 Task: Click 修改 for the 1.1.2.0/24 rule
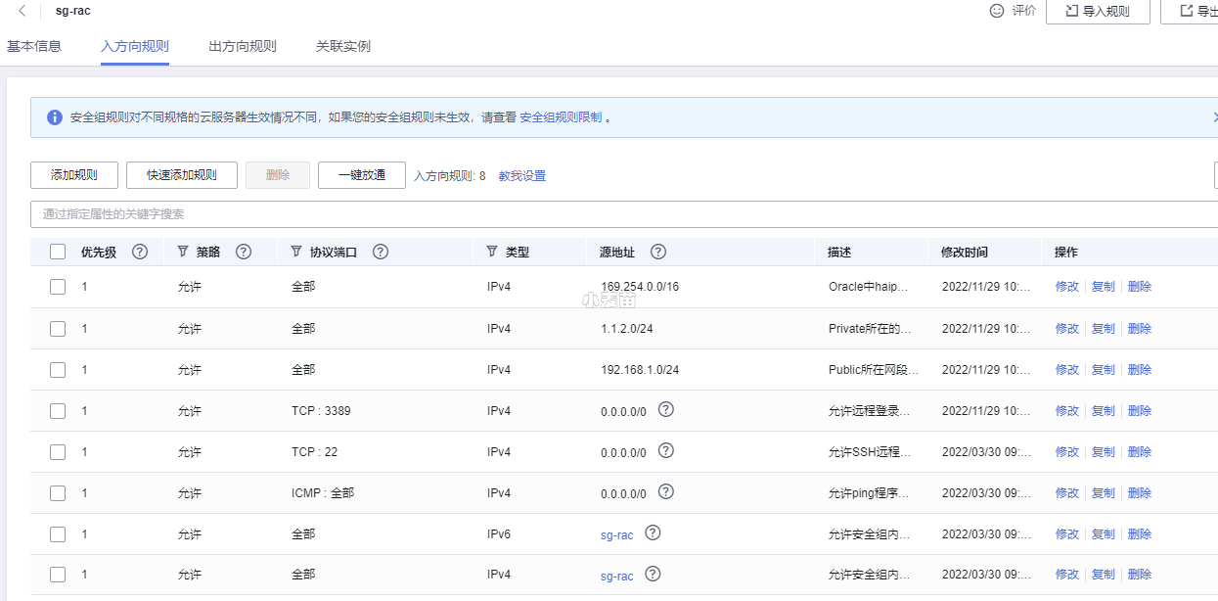pyautogui.click(x=1067, y=328)
